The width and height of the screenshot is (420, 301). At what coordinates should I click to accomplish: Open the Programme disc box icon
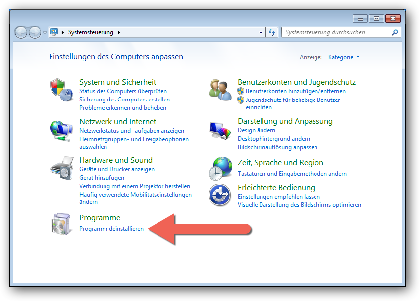pos(61,224)
